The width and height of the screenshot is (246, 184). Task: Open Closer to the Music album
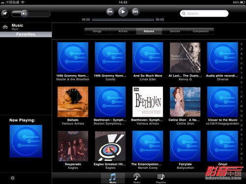(x=222, y=102)
